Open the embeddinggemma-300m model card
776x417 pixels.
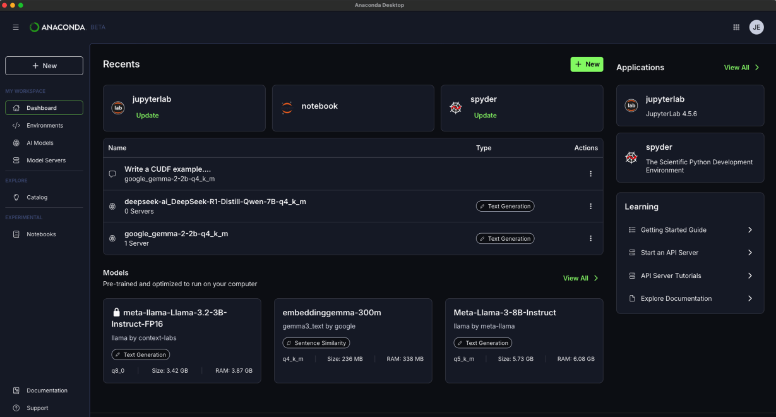tap(352, 340)
